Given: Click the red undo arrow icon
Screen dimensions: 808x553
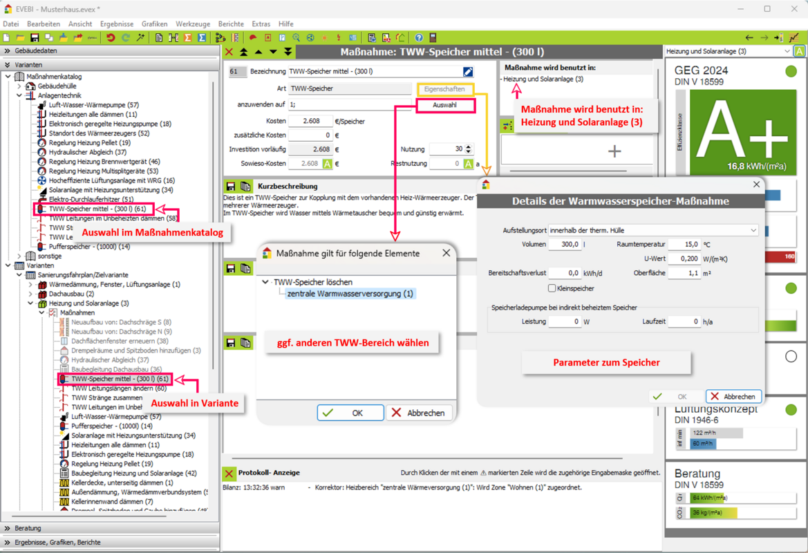Looking at the screenshot, I should [x=111, y=37].
